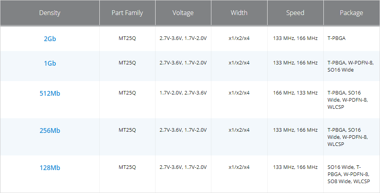380x193 pixels.
Task: Select the MT25Q cell in 2Gb row
Action: point(127,38)
